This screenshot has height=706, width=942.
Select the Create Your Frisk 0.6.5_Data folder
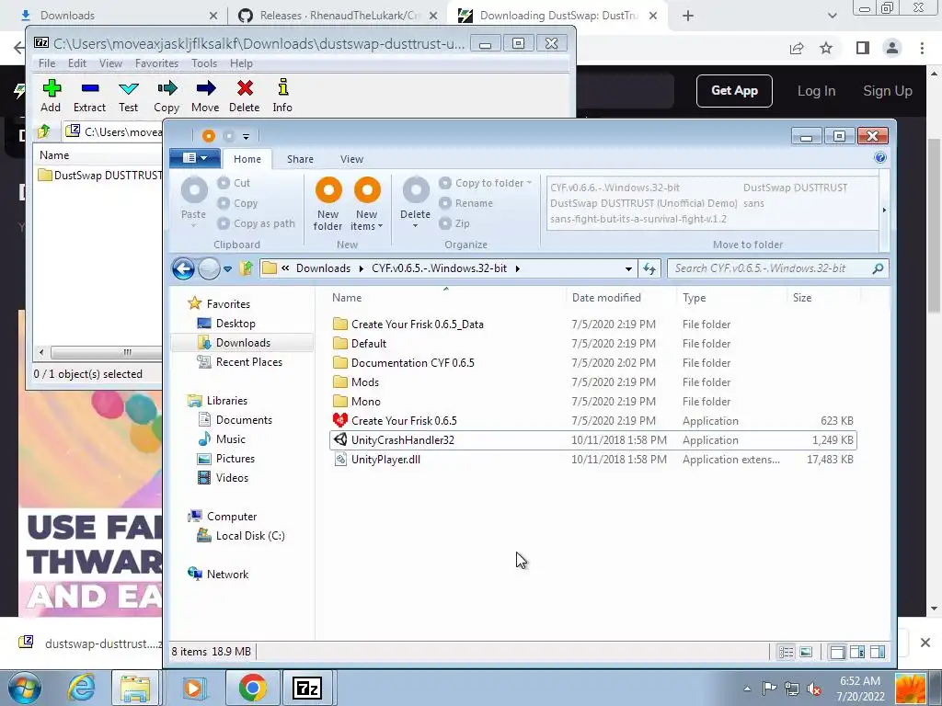(x=593, y=325)
